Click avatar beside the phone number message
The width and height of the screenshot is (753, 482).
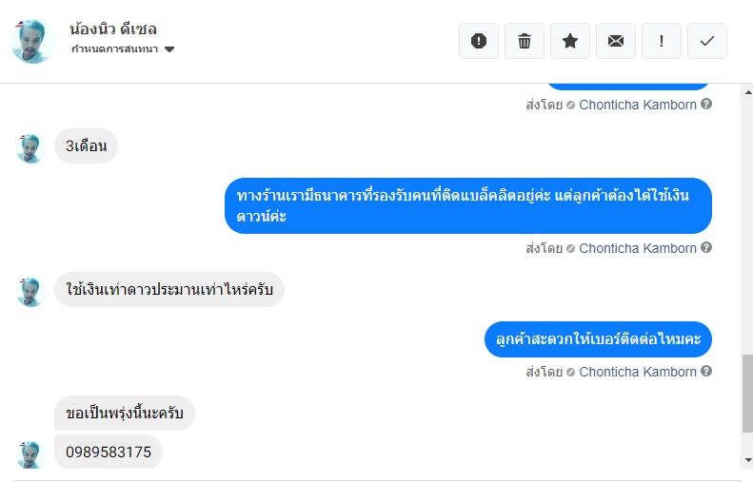[x=31, y=453]
